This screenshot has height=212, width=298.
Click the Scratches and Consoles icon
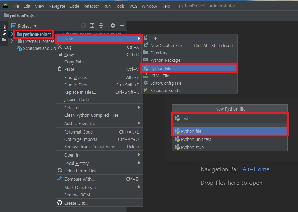(19, 48)
